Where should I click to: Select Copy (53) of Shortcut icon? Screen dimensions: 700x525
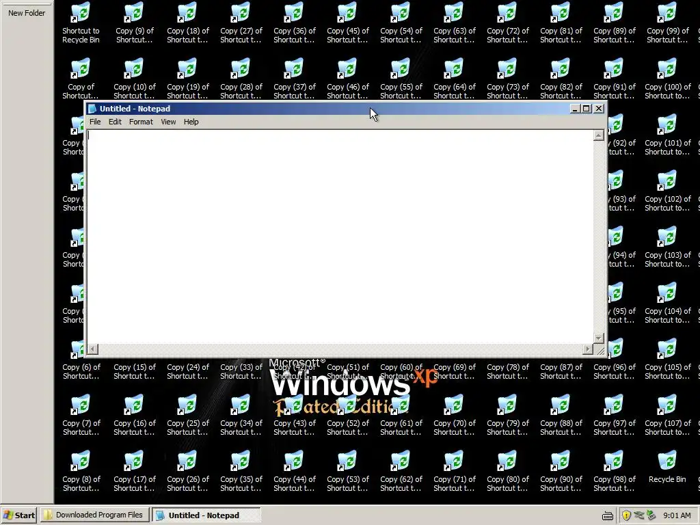tap(348, 471)
